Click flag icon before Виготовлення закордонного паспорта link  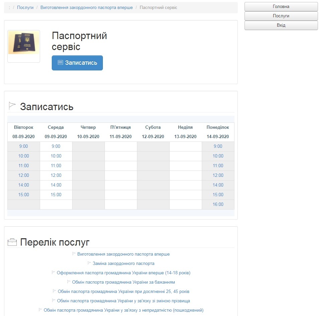click(x=74, y=254)
